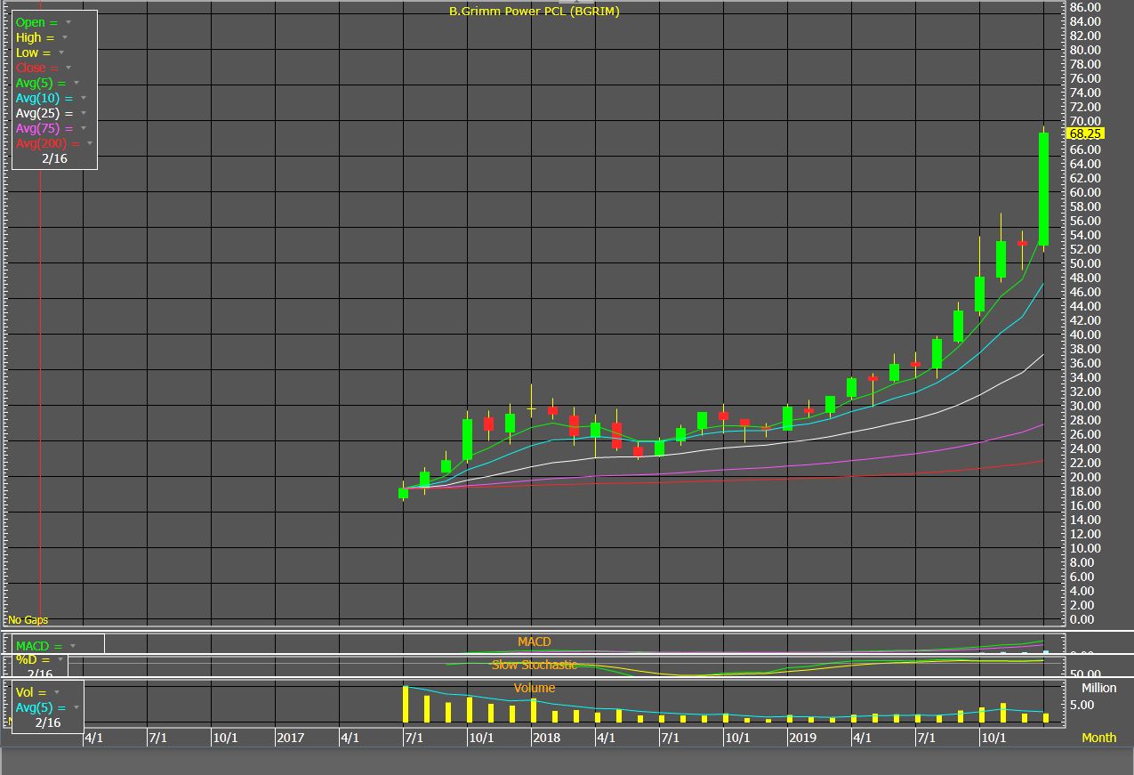Screen dimensions: 1134x775
Task: Expand the Avg(75) legend dropdown
Action: pos(83,128)
